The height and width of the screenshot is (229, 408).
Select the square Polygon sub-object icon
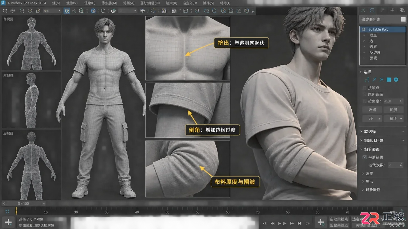389,80
